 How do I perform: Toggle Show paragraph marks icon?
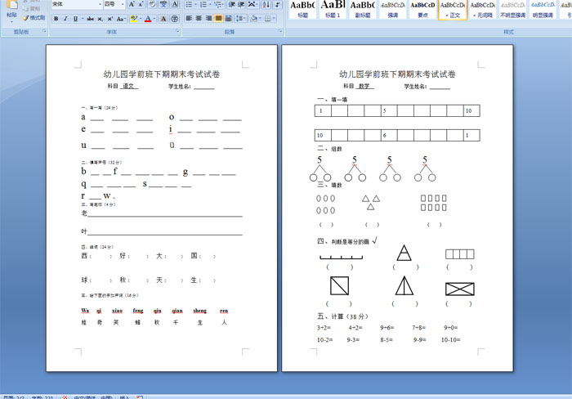click(x=278, y=4)
